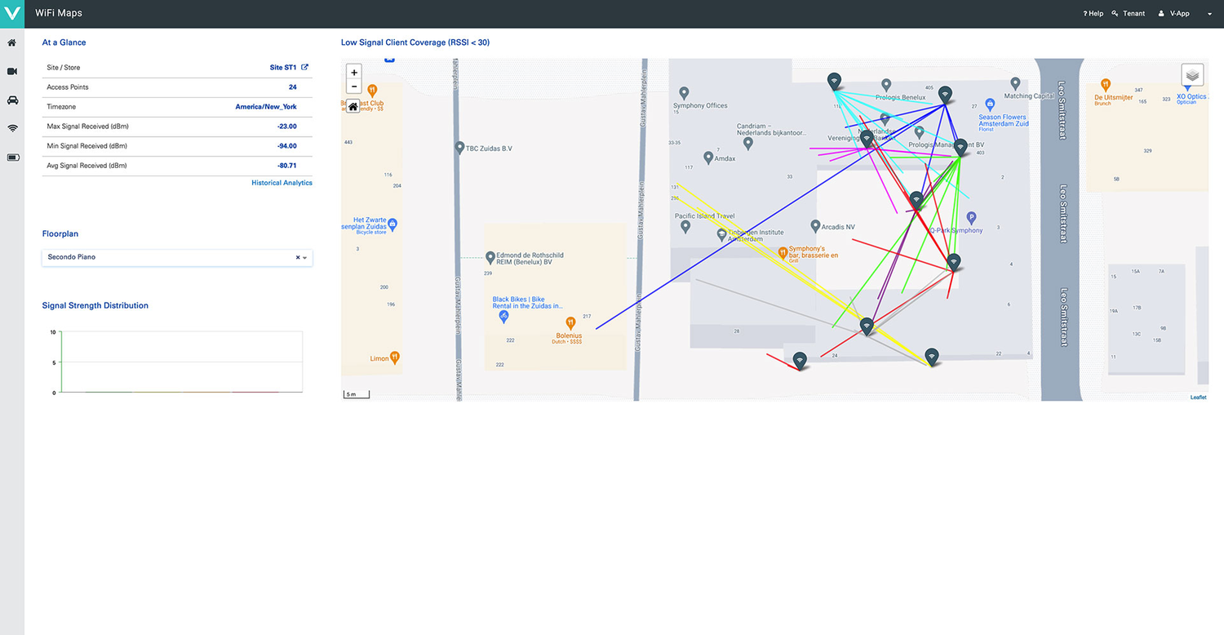The image size is (1224, 635).
Task: Zoom in using the map plus button
Action: (353, 72)
